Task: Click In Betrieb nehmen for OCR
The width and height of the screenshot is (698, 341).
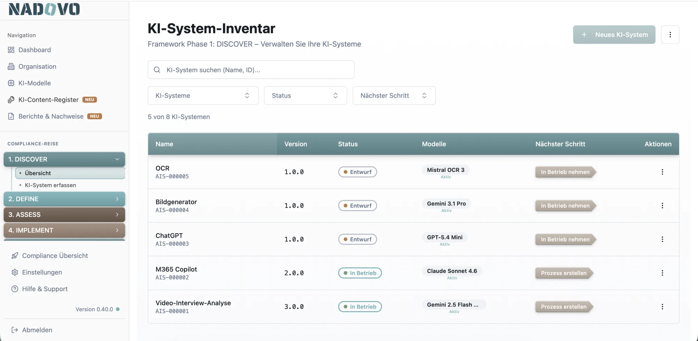Action: pyautogui.click(x=565, y=172)
